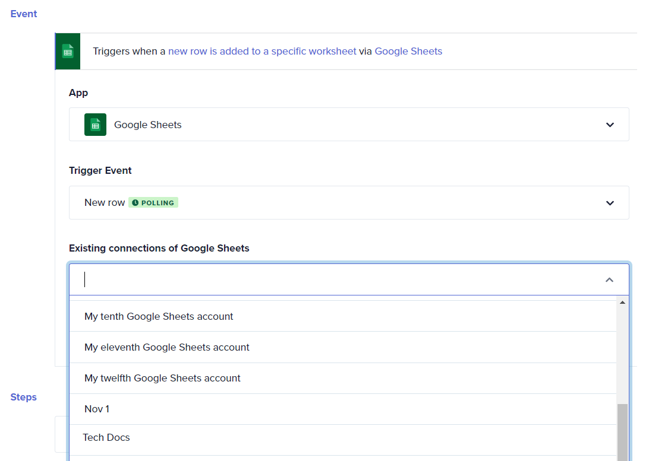Open the Google Sheets link in trigger summary

[x=408, y=51]
